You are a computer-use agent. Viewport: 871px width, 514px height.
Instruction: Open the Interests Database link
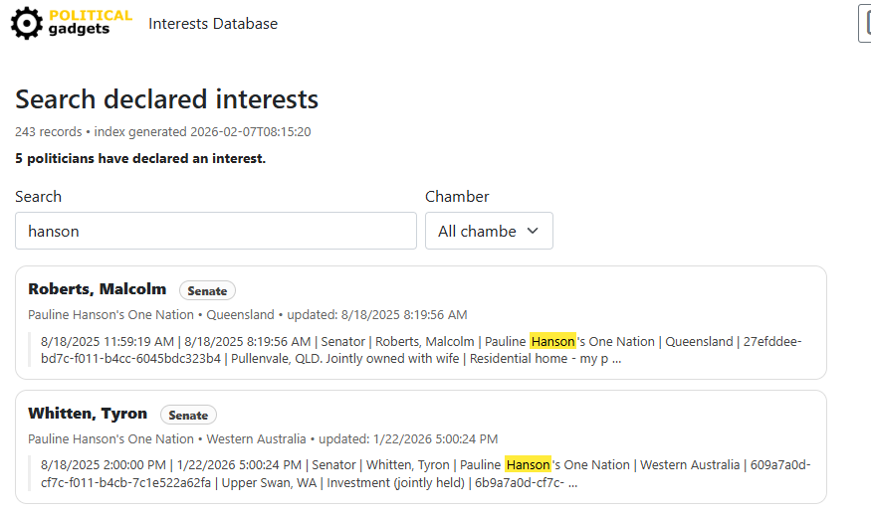[213, 23]
